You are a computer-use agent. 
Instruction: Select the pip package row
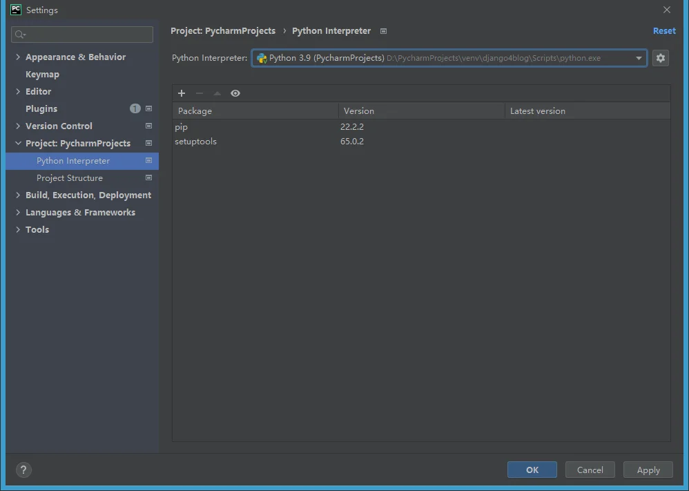click(421, 126)
